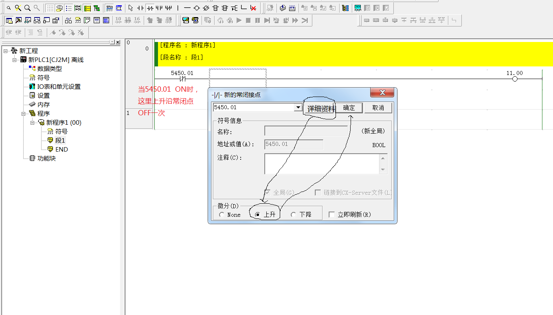Click the 取消 button to cancel
Screen dimensions: 553x315
click(378, 108)
